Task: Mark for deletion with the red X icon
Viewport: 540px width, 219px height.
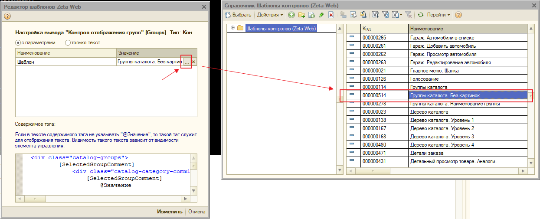Action: click(331, 15)
